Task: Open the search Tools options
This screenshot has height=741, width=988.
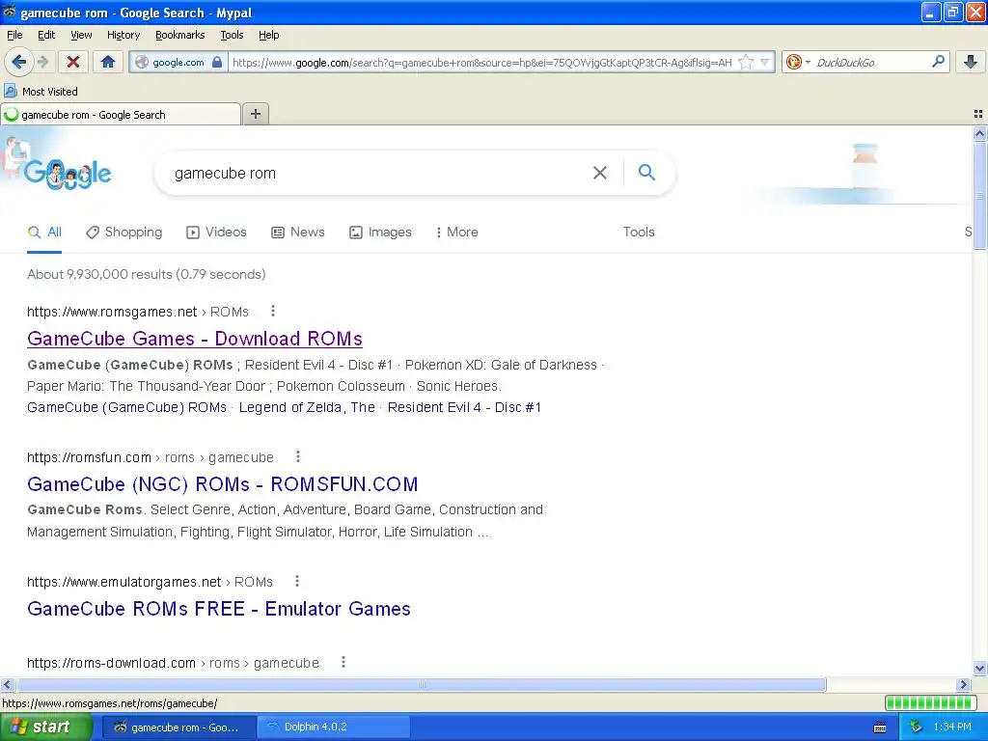Action: (639, 232)
